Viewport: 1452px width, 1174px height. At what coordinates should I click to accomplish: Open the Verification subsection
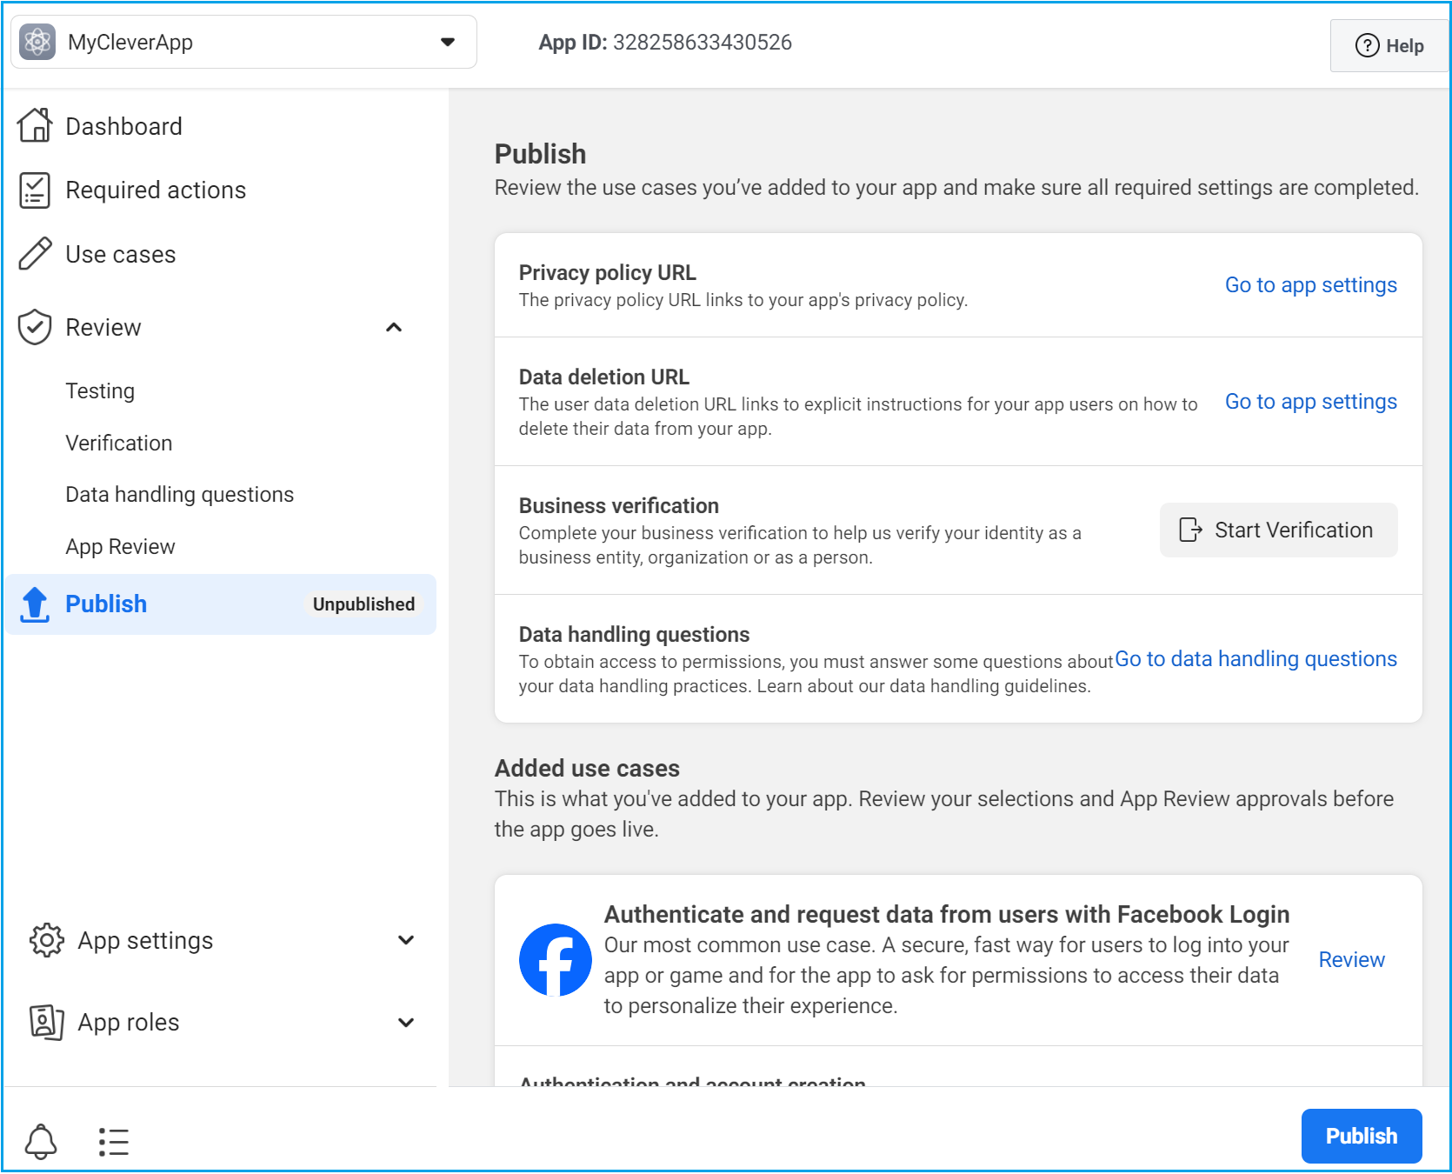coord(119,443)
